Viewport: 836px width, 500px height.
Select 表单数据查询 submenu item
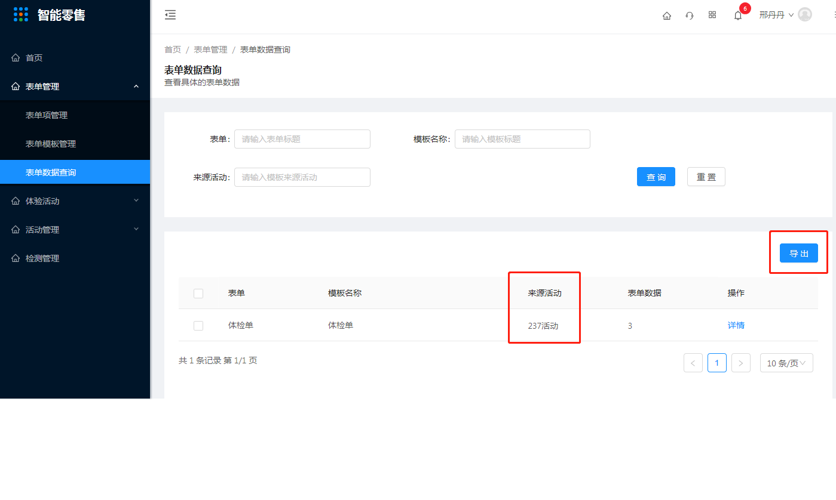75,172
